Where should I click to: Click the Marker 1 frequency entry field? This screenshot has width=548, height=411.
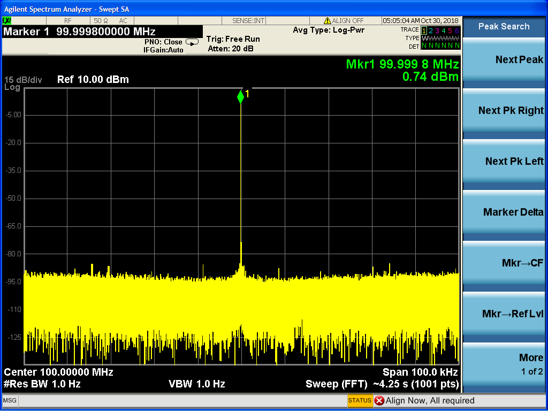point(102,32)
